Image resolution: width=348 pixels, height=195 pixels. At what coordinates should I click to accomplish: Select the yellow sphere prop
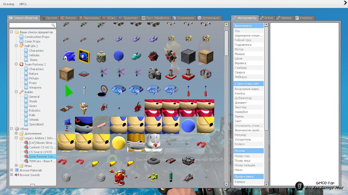(x=119, y=143)
